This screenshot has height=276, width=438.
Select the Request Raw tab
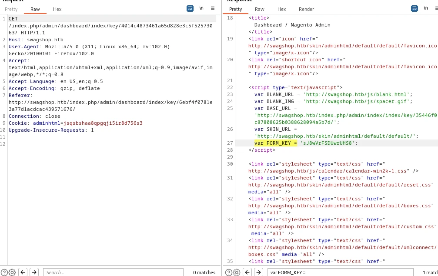pyautogui.click(x=35, y=9)
